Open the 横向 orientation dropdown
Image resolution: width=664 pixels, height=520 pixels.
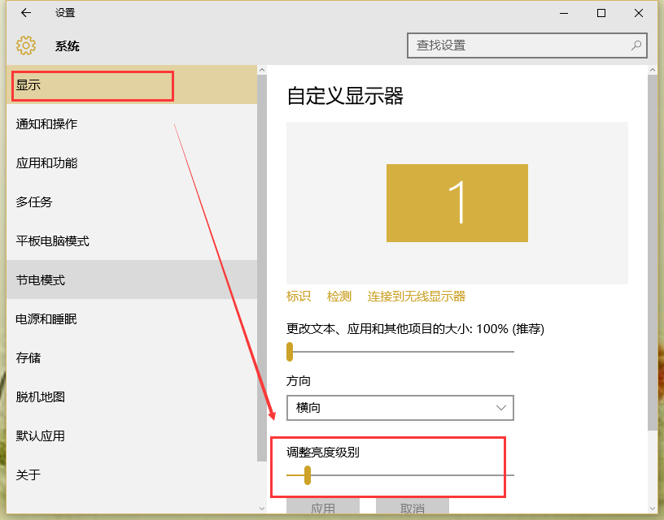pyautogui.click(x=400, y=408)
